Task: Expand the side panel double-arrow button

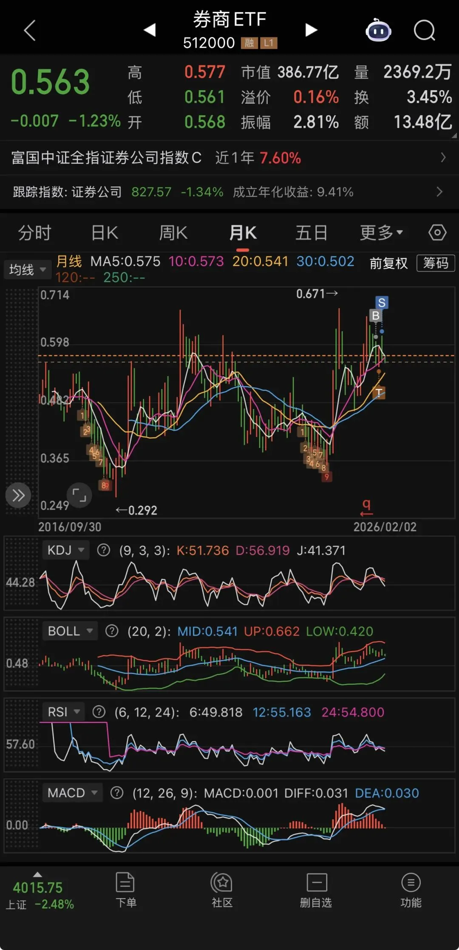Action: tap(18, 495)
